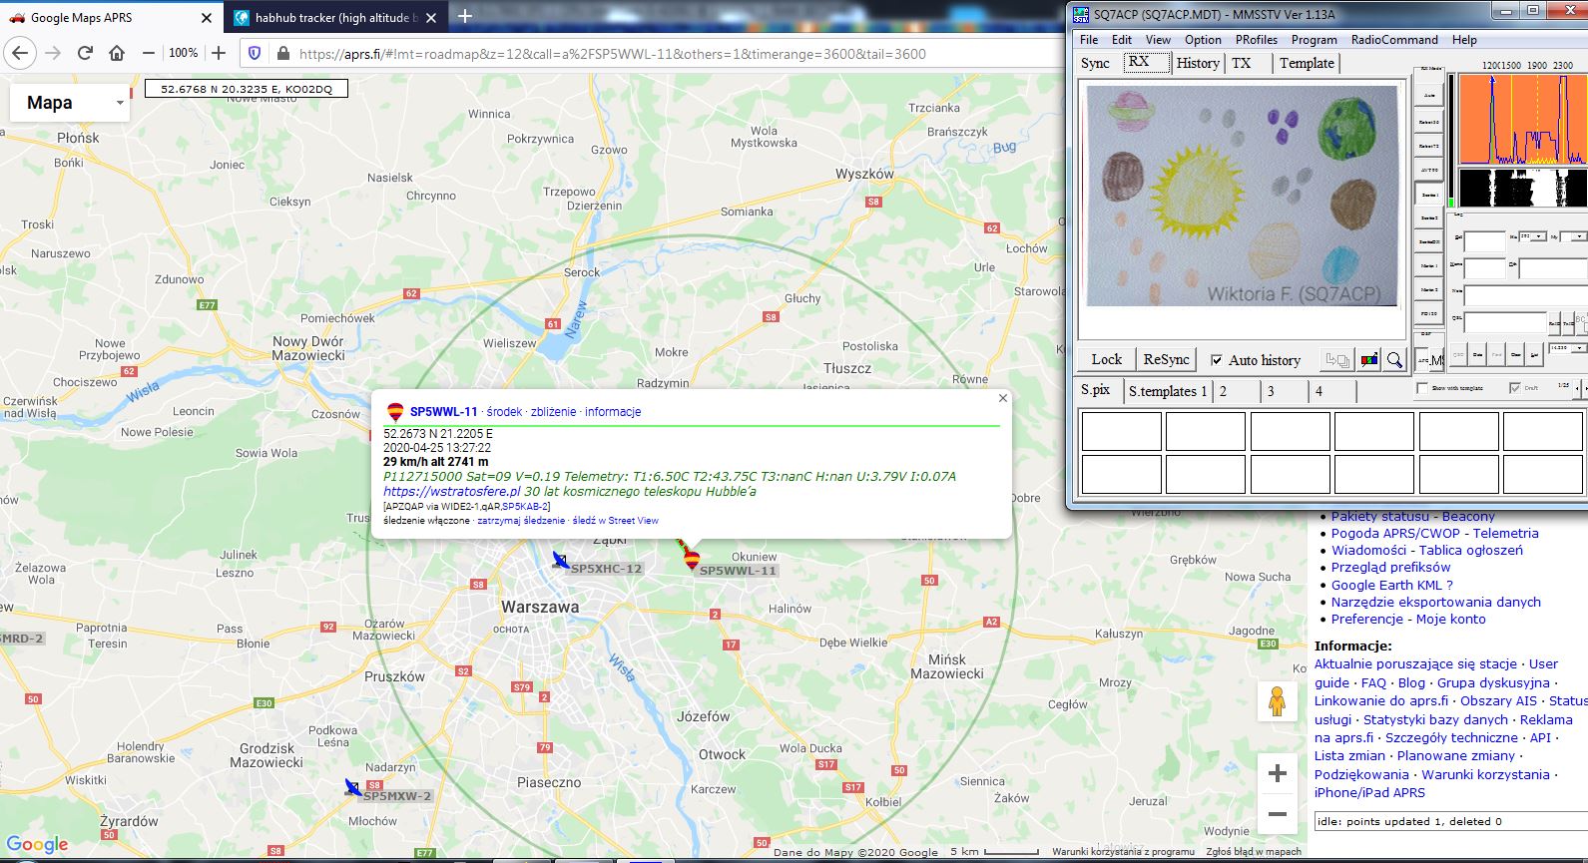This screenshot has width=1588, height=863.
Task: Open the MMSSTV Option menu
Action: click(x=1203, y=40)
